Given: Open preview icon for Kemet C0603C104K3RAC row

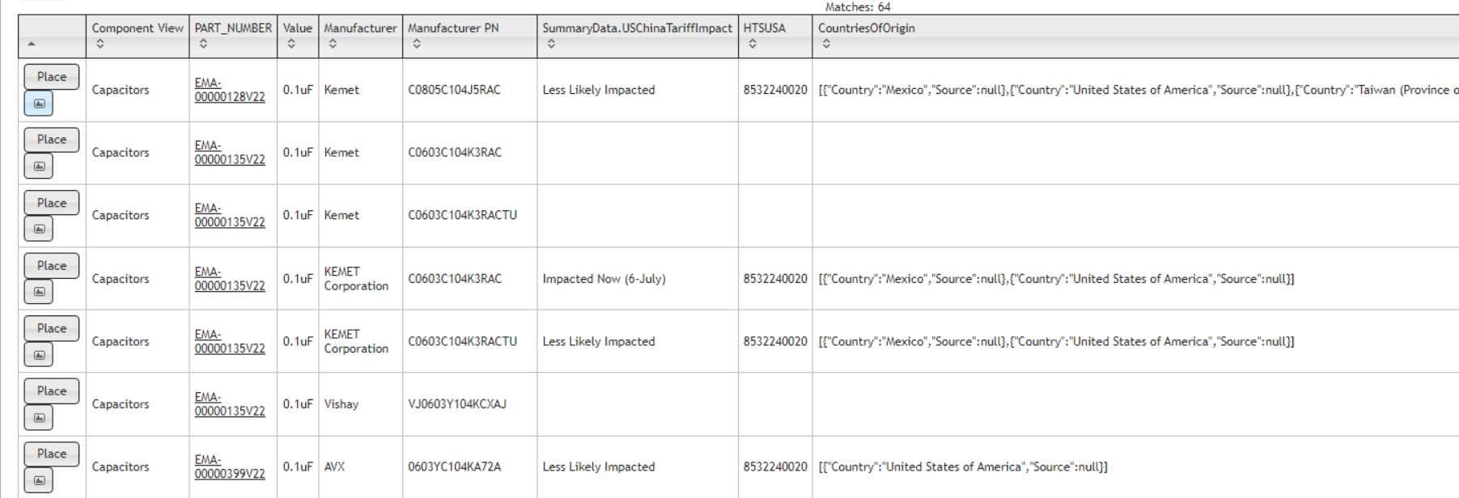Looking at the screenshot, I should click(39, 167).
